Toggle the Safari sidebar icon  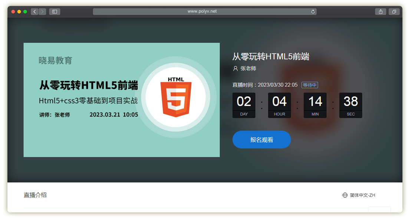coord(55,11)
